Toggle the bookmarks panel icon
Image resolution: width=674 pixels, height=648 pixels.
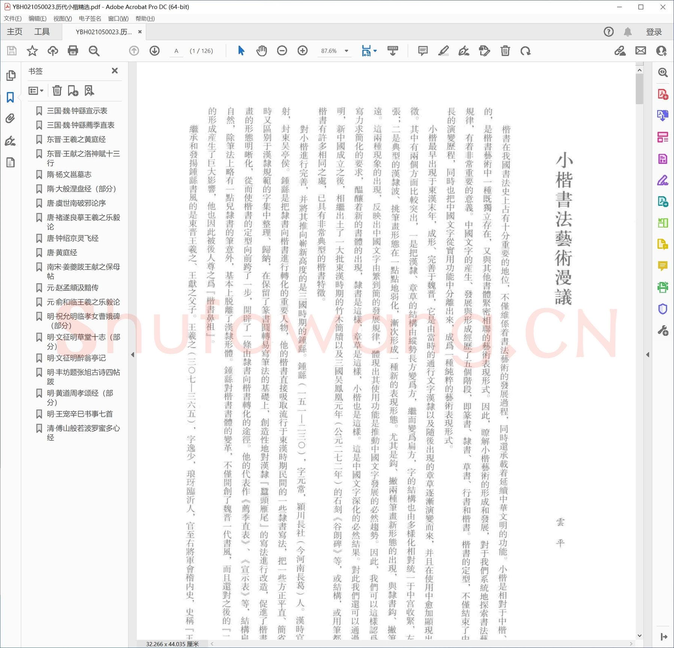click(10, 97)
